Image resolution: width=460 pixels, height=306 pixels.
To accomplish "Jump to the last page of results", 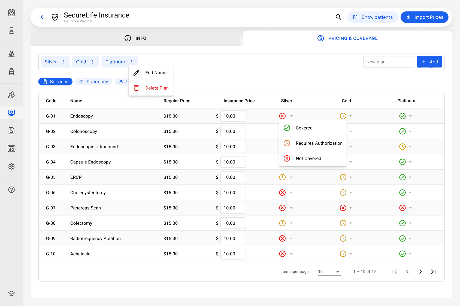I will tap(433, 271).
